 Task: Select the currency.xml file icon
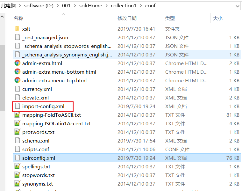(18, 89)
